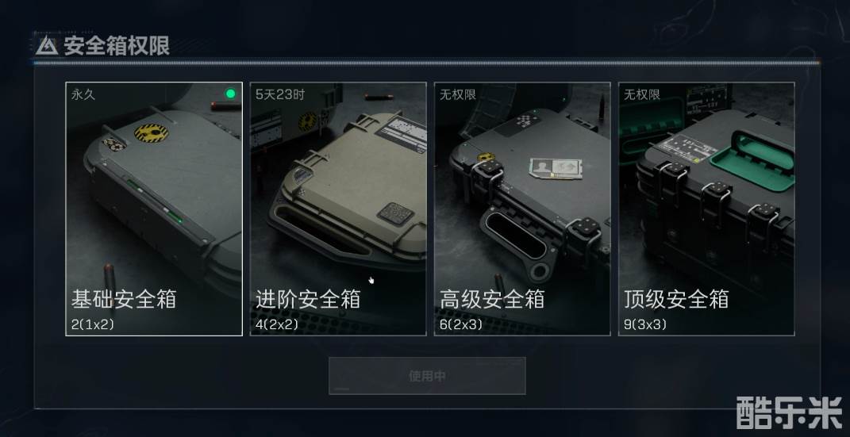Click the 永久 duration label
The image size is (850, 437).
pyautogui.click(x=83, y=94)
